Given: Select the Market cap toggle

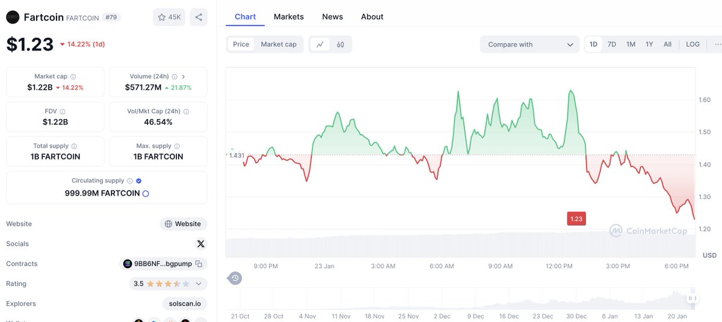Looking at the screenshot, I should tap(279, 44).
